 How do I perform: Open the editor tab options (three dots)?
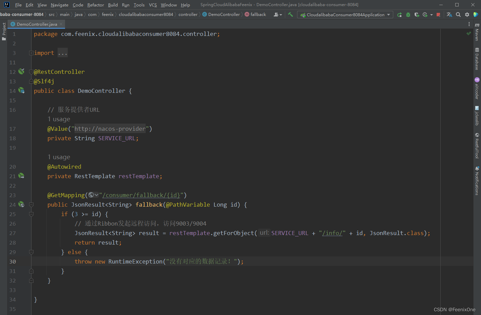469,24
